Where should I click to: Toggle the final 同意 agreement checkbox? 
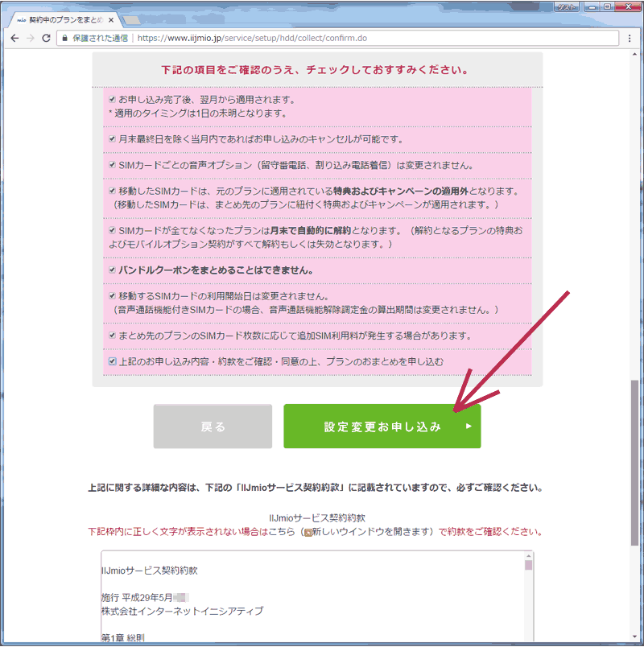coord(113,362)
